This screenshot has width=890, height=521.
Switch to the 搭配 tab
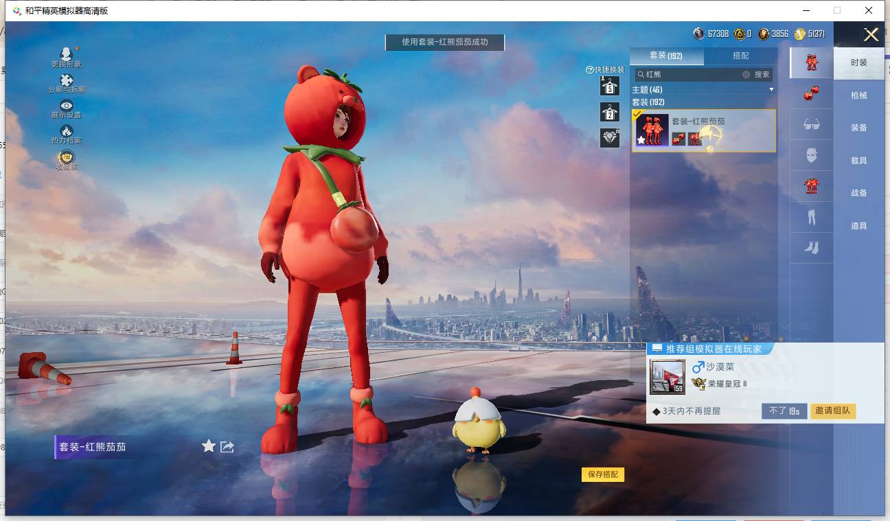point(740,56)
